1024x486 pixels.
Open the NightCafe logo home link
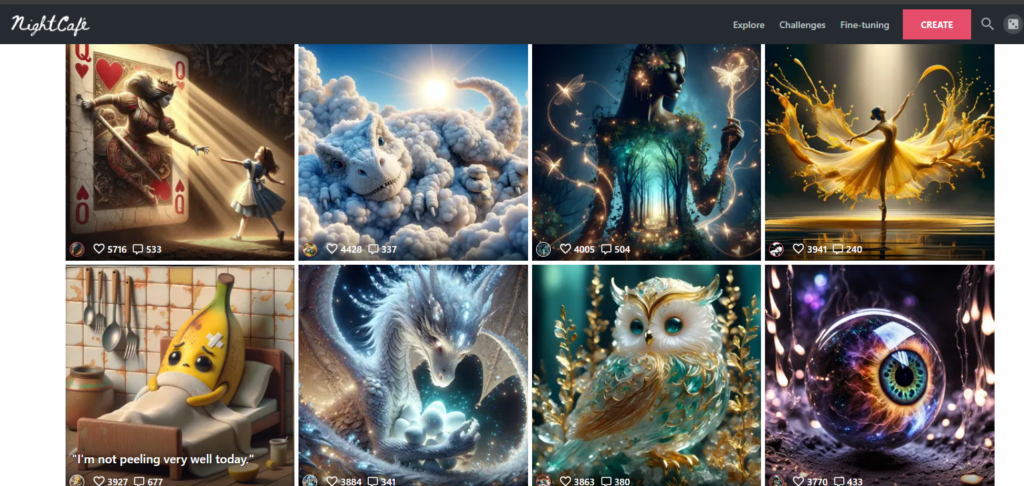[x=50, y=25]
